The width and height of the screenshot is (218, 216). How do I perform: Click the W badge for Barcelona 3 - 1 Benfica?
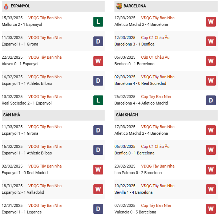coord(211,41)
